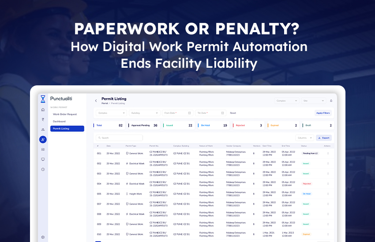
Task: Filter by Expired status card
Action: pyautogui.click(x=283, y=125)
